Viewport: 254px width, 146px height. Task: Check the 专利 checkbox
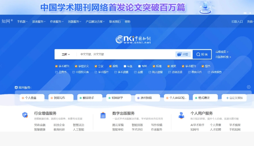139,66
